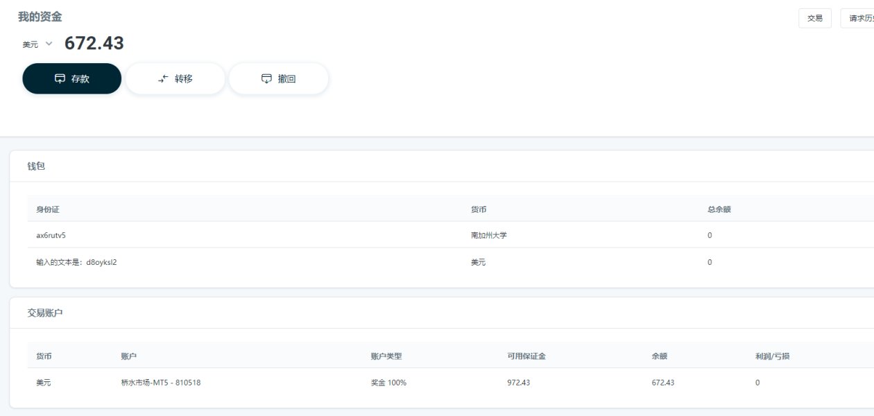The height and width of the screenshot is (416, 874).
Task: Select wallet entry containing d8oyksl2
Action: 76,262
